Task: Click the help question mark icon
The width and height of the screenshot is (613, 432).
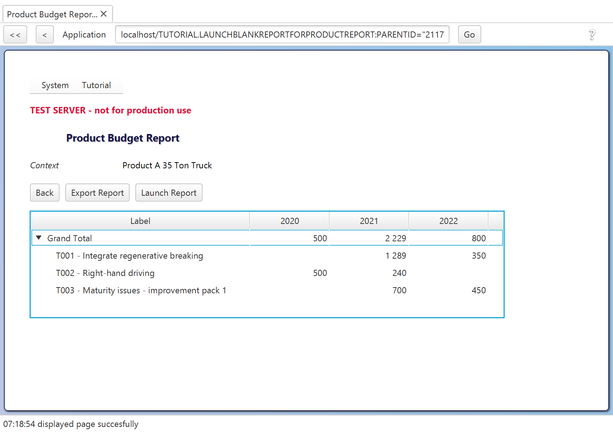Action: pyautogui.click(x=592, y=35)
